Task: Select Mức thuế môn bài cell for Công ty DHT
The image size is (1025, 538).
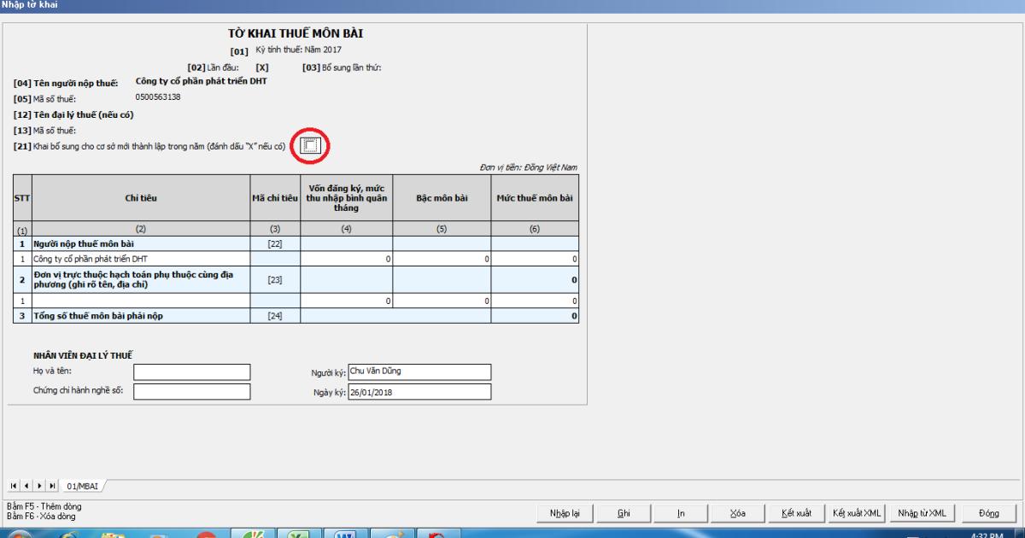Action: click(x=535, y=258)
